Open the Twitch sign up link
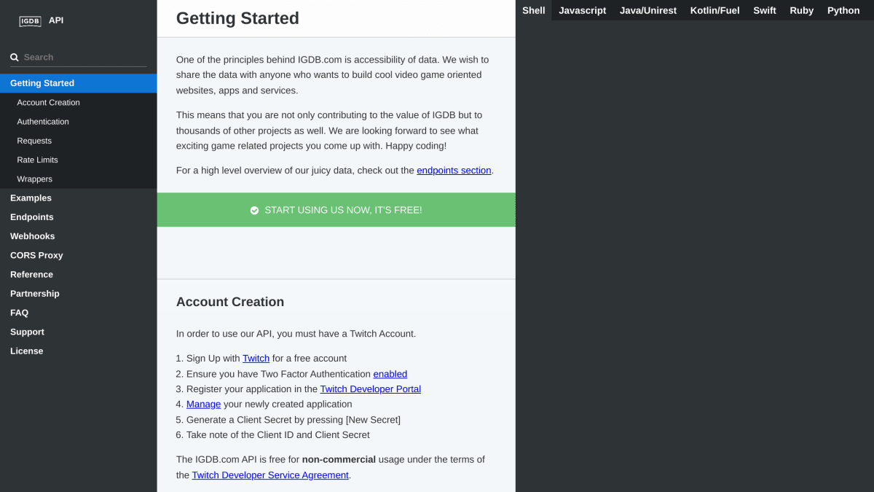This screenshot has height=492, width=874. tap(256, 359)
